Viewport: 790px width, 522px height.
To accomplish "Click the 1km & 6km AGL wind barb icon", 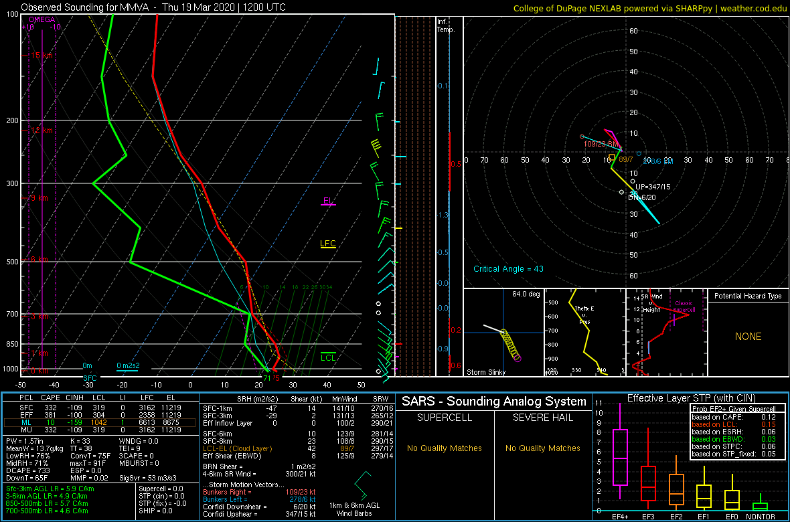I will point(364,487).
